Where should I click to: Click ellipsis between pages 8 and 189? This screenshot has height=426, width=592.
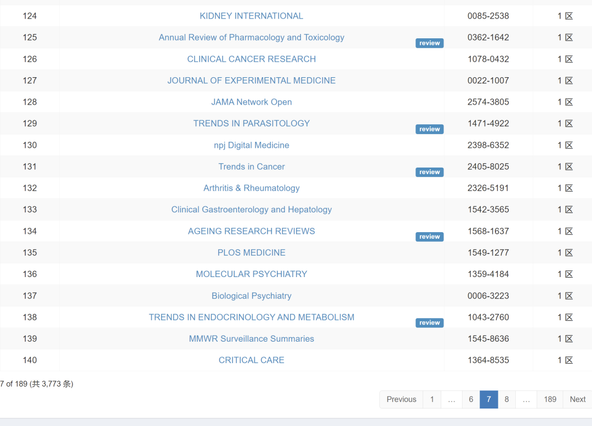pyautogui.click(x=526, y=399)
